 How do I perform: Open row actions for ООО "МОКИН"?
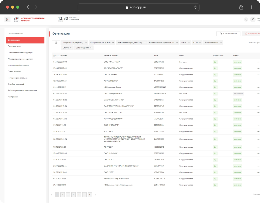258,154
